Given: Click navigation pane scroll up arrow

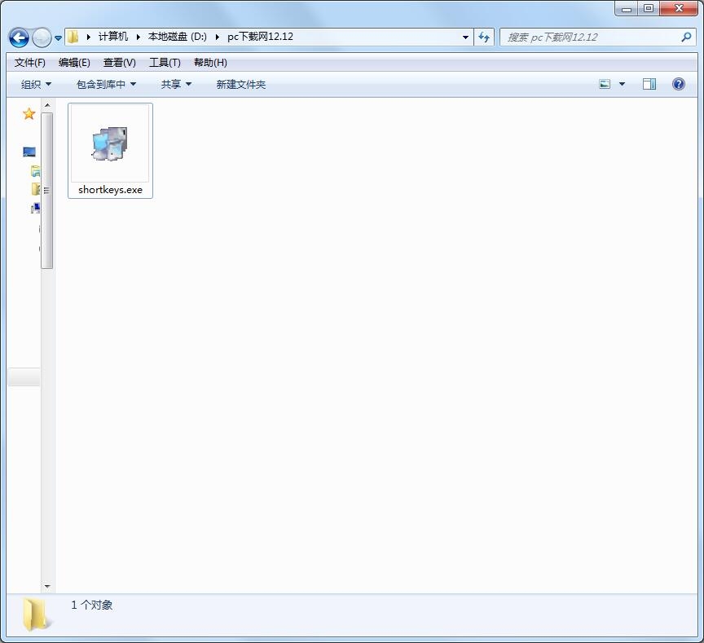Looking at the screenshot, I should click(x=47, y=105).
